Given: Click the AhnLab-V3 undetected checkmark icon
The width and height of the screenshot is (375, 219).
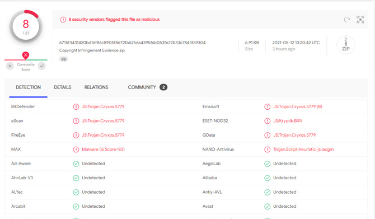Looking at the screenshot, I should [76, 178].
